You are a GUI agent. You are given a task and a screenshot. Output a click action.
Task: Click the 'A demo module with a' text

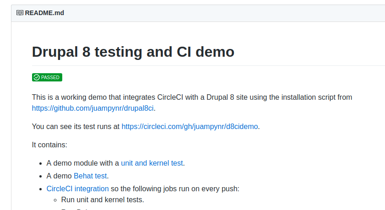click(82, 163)
